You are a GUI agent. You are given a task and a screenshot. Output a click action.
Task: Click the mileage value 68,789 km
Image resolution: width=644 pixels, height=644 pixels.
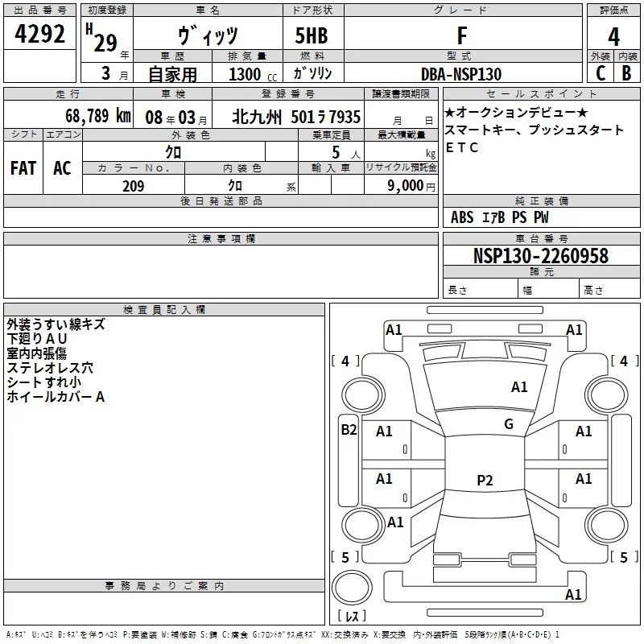point(97,116)
